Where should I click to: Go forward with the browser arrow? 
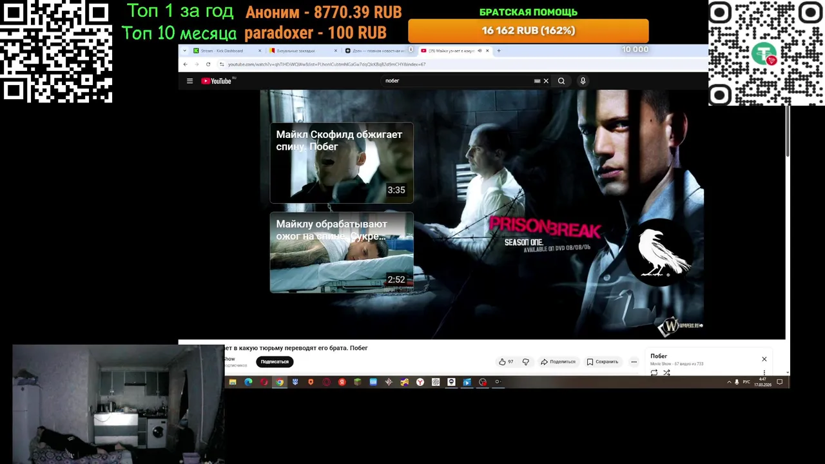tap(197, 64)
